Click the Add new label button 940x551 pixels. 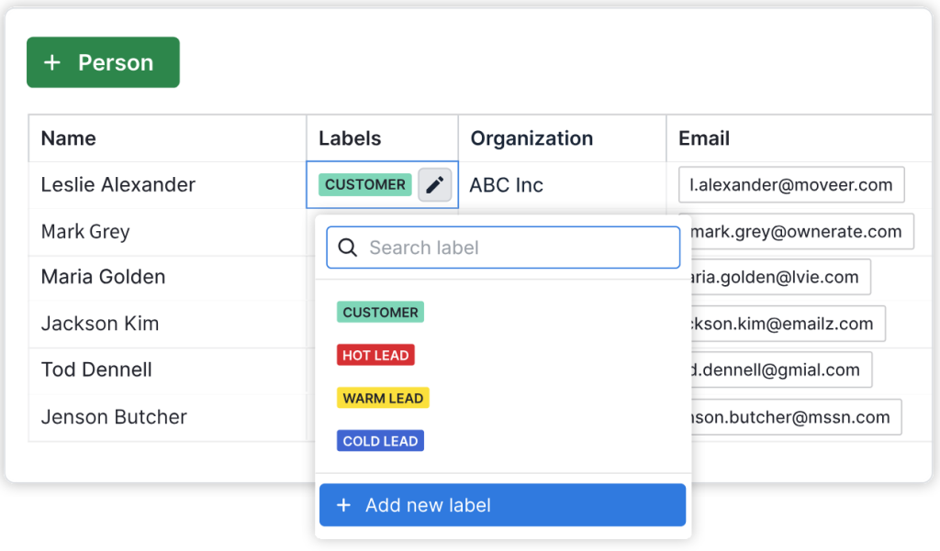502,505
